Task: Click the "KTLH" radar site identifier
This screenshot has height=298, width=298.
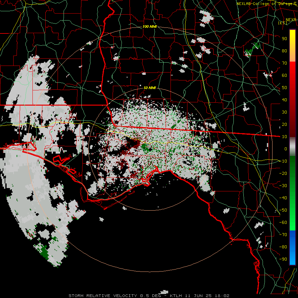Action: (x=176, y=296)
